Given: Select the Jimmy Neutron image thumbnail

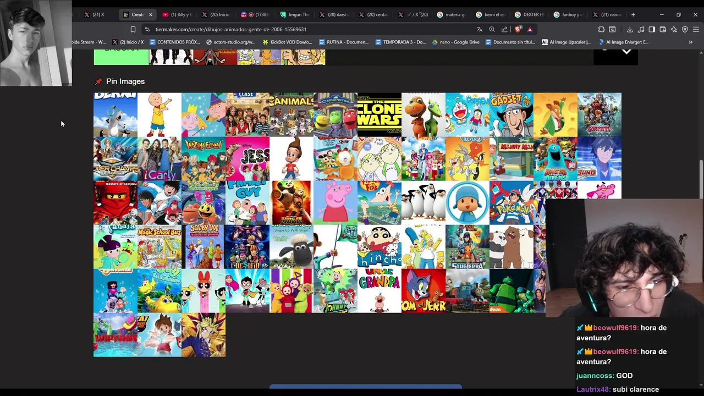Looking at the screenshot, I should 291,158.
